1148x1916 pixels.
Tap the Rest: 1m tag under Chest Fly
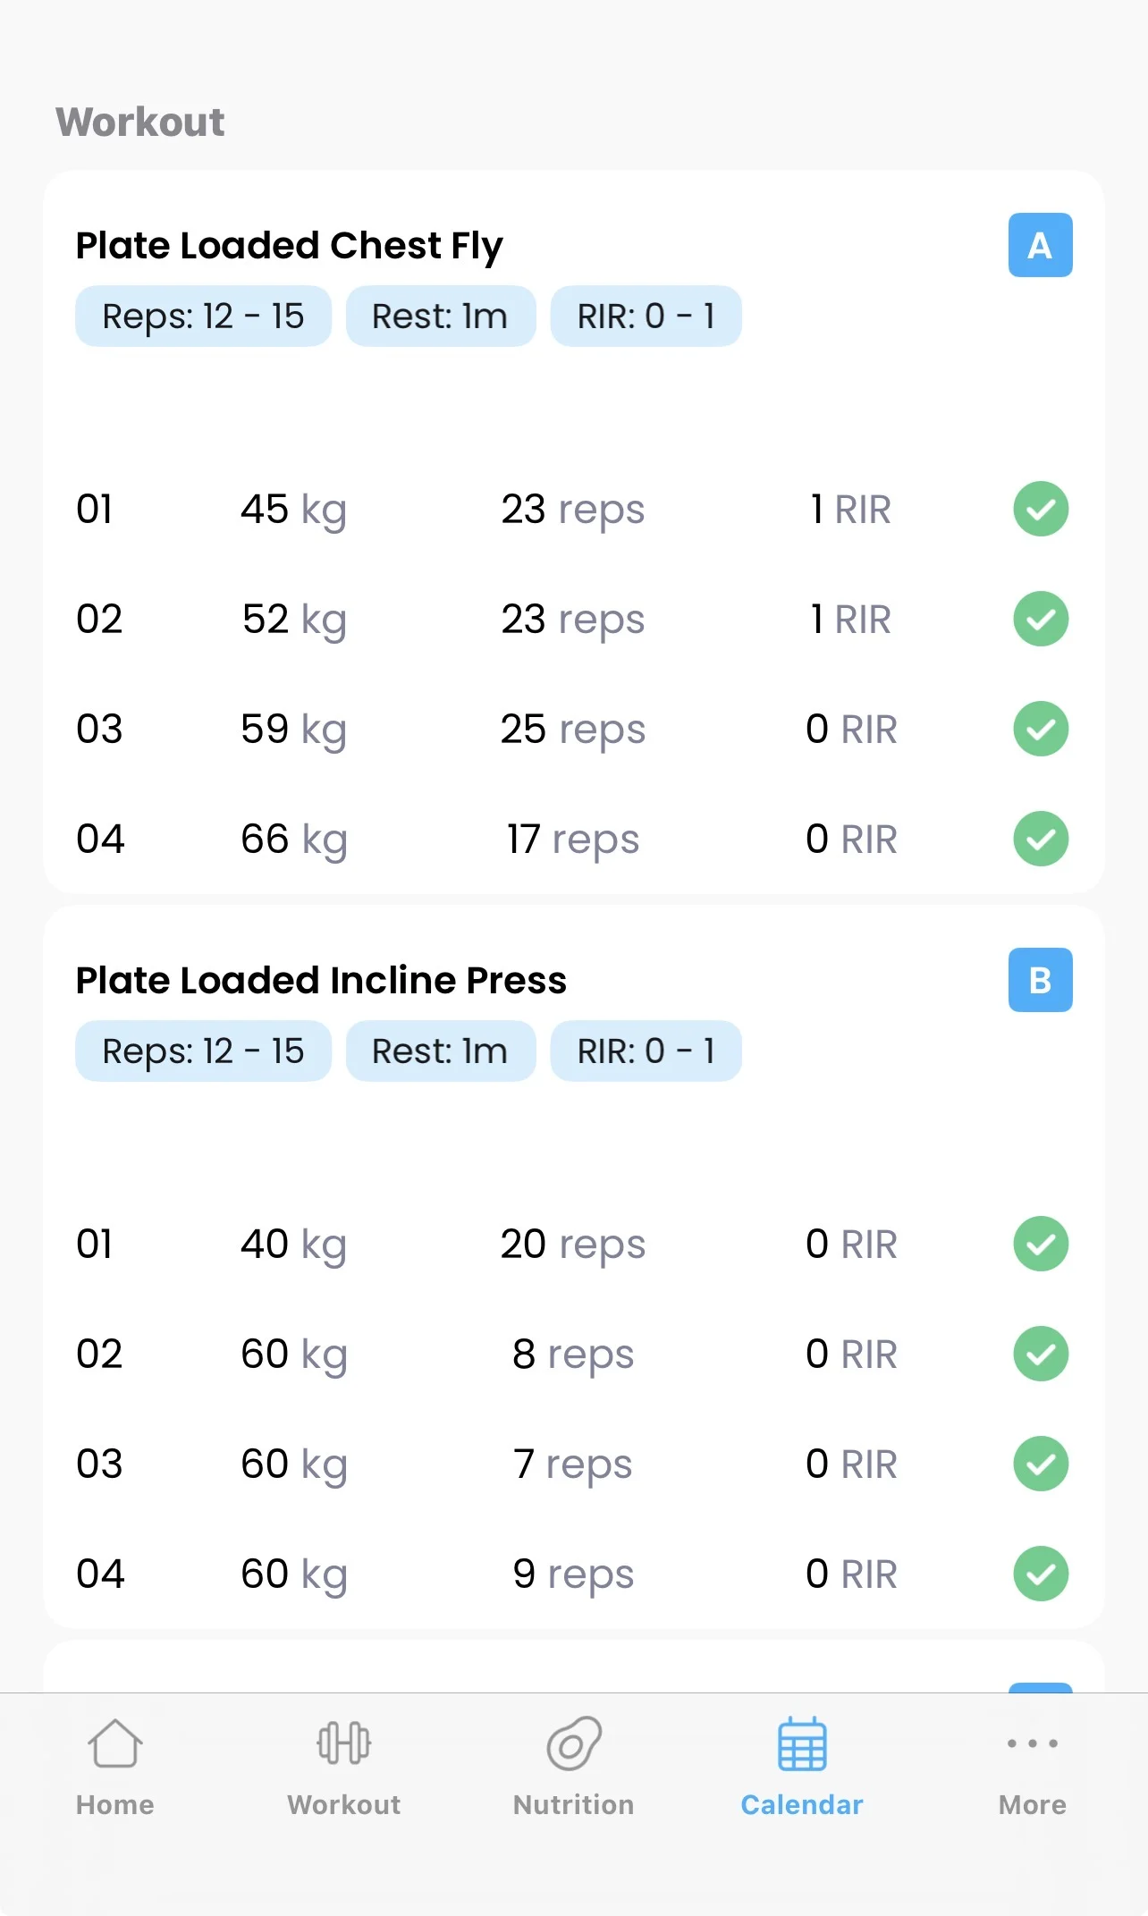(440, 317)
